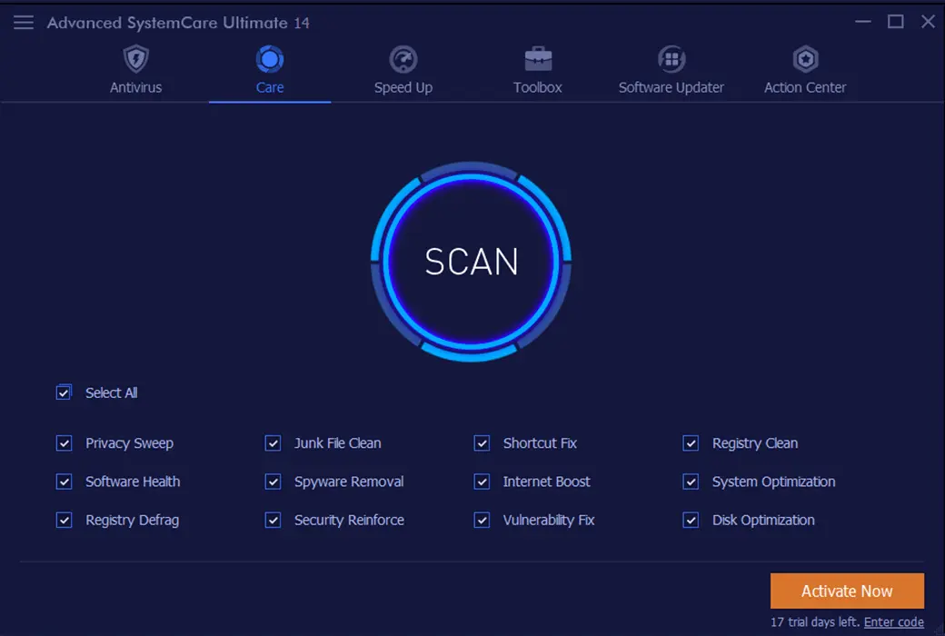Image resolution: width=945 pixels, height=636 pixels.
Task: Click the Advanced SystemCare Ultimate title
Action: coord(178,23)
